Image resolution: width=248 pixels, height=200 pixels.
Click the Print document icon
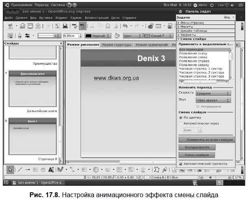(x=65, y=26)
